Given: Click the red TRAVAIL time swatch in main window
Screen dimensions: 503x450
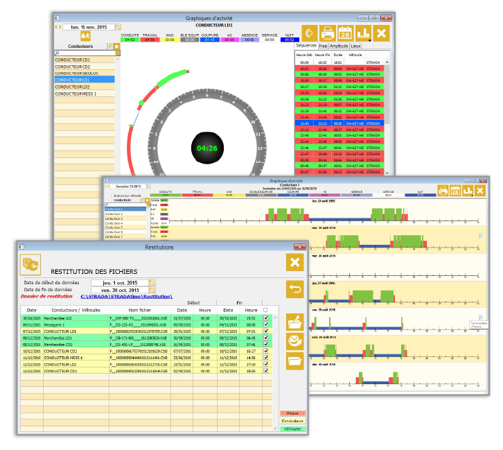Looking at the screenshot, I should tap(150, 40).
